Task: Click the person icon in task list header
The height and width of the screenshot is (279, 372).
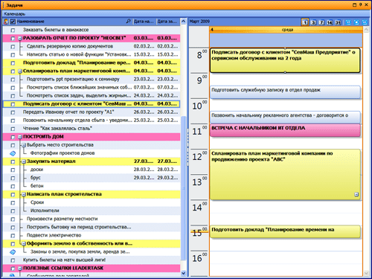Action: (x=6, y=22)
